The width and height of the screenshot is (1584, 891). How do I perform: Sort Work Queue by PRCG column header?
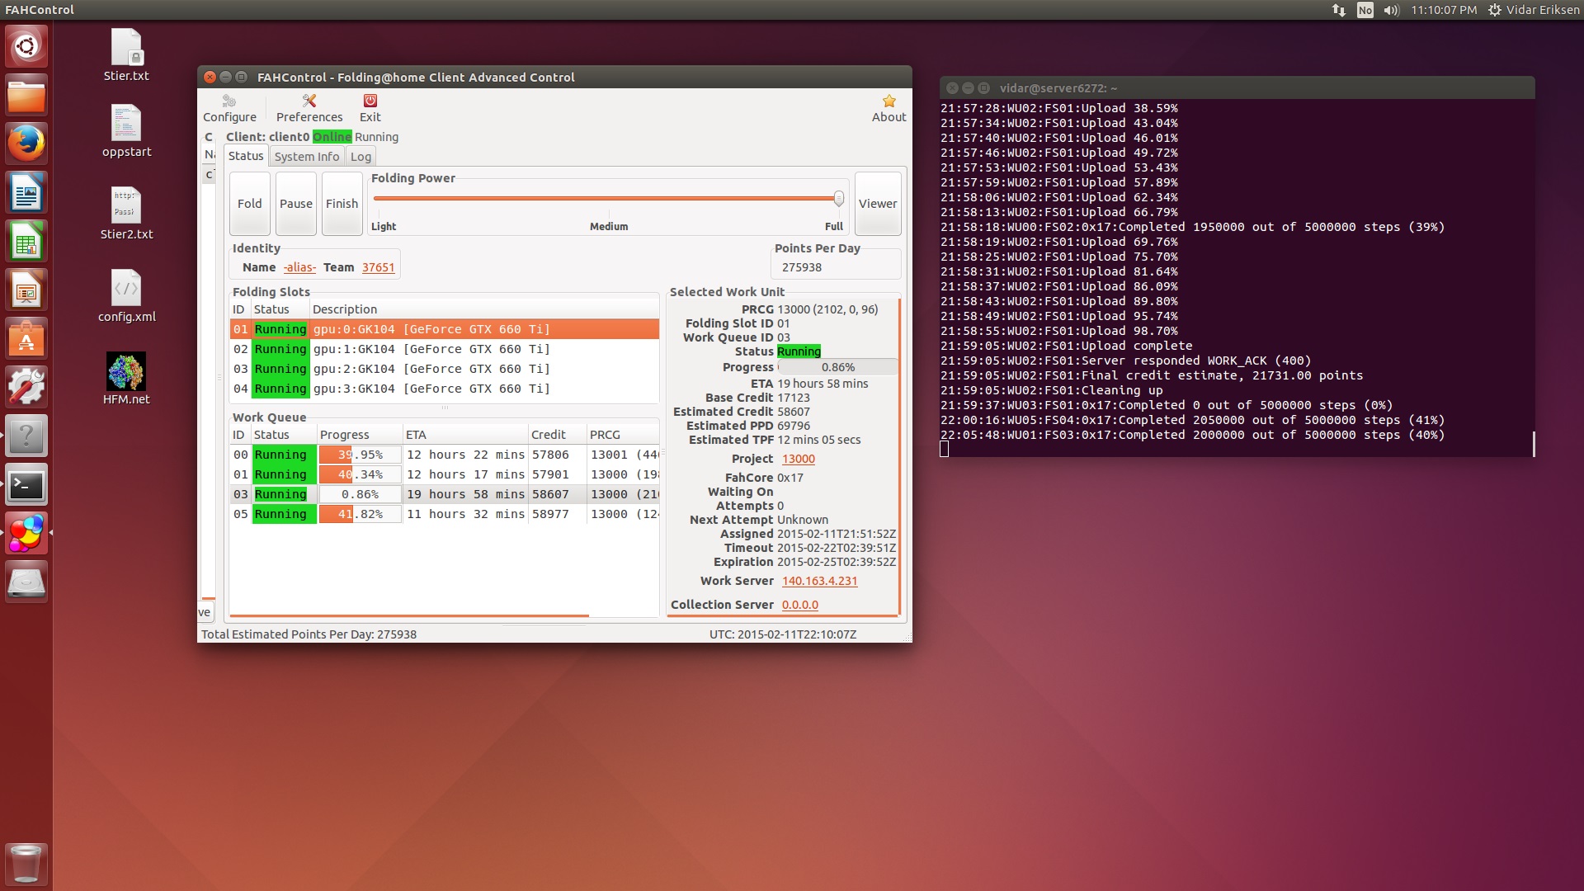[x=623, y=435]
